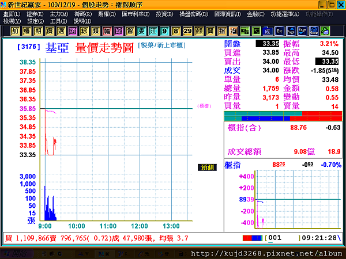Open the 投資(B) menu
The image size is (346, 259).
164,14
